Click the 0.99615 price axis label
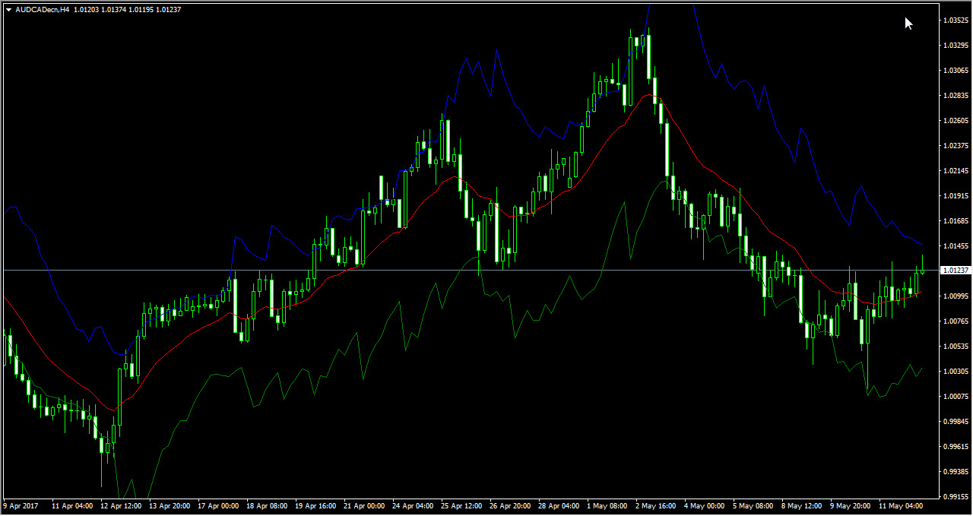Viewport: 973px width, 516px height. pyautogui.click(x=956, y=447)
